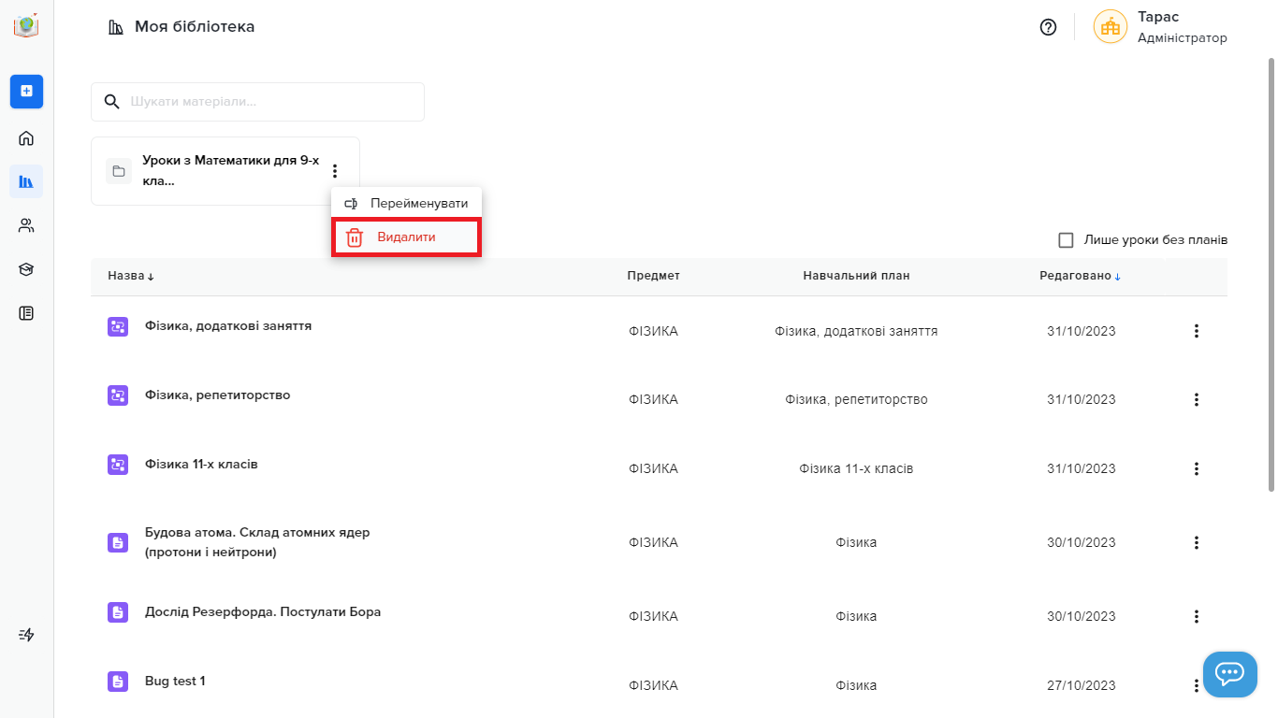
Task: Open the Будова атома. Склад атомних ядер lesson
Action: click(257, 542)
